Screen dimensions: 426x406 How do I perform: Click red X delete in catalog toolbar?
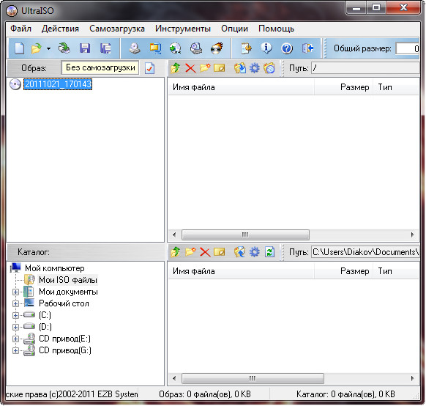pyautogui.click(x=205, y=252)
